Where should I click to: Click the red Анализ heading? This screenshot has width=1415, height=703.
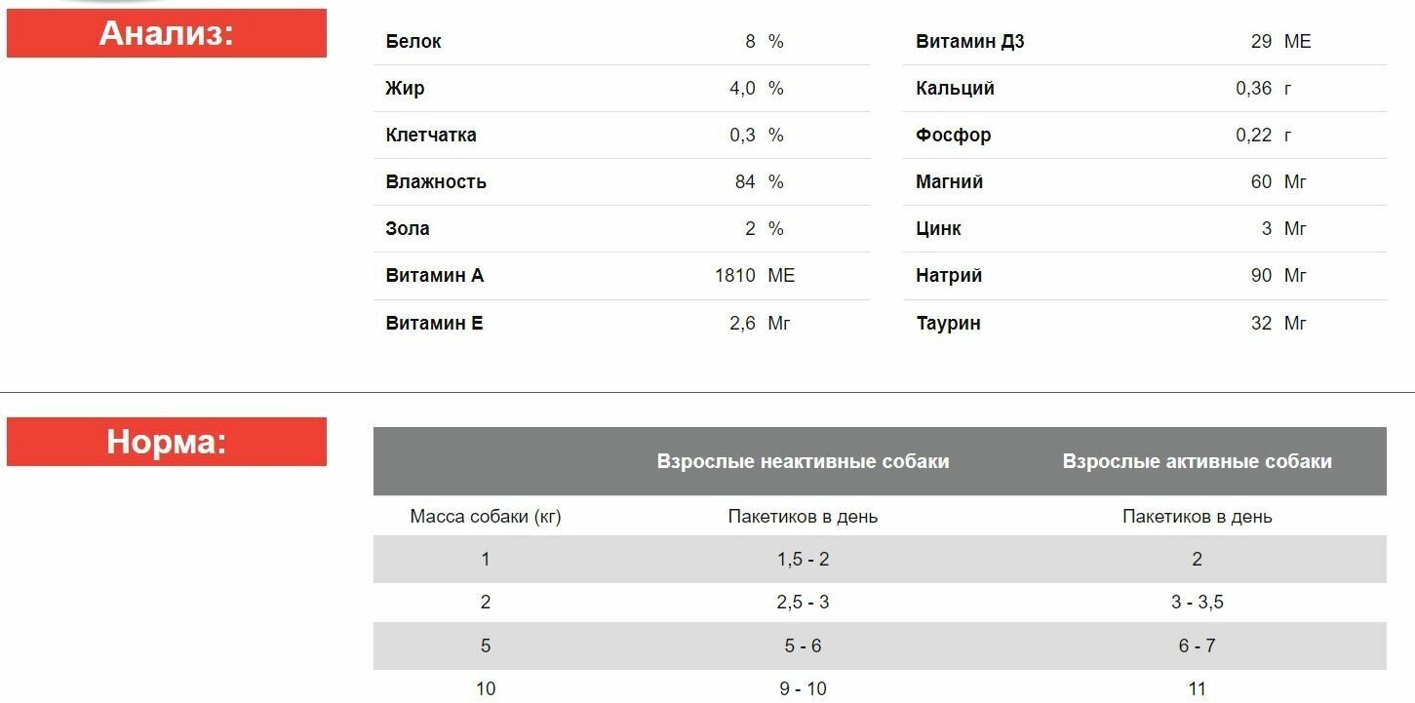[167, 34]
